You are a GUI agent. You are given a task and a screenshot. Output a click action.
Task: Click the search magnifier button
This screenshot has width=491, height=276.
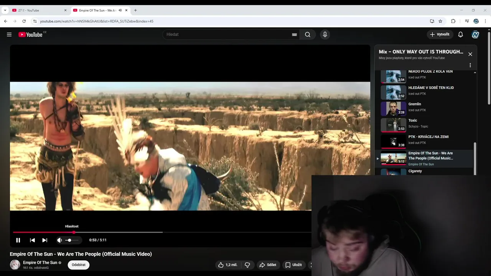pyautogui.click(x=308, y=34)
